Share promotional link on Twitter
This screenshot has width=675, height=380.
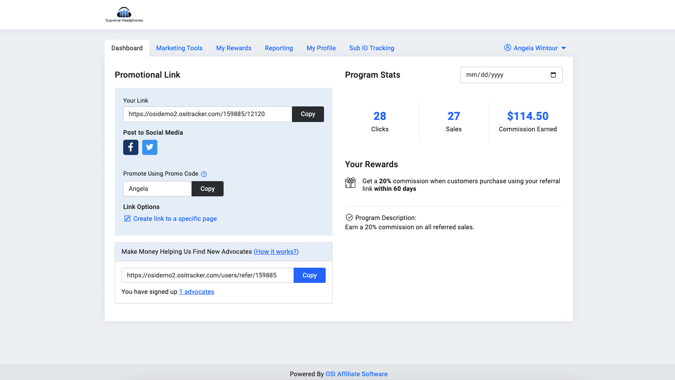tap(150, 147)
